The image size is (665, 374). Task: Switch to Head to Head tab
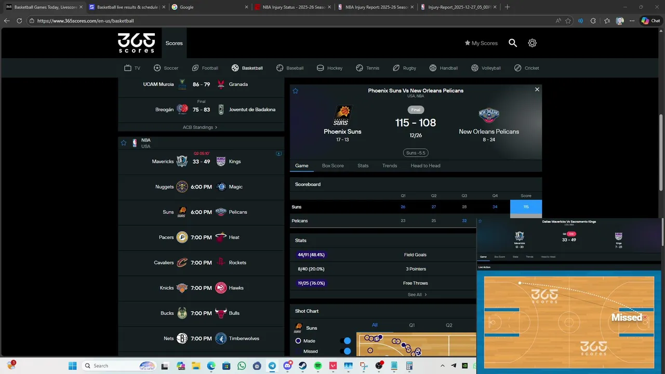pyautogui.click(x=425, y=166)
